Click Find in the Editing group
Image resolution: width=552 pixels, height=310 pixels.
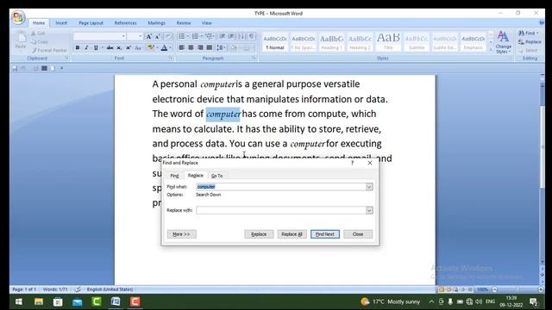pos(529,33)
